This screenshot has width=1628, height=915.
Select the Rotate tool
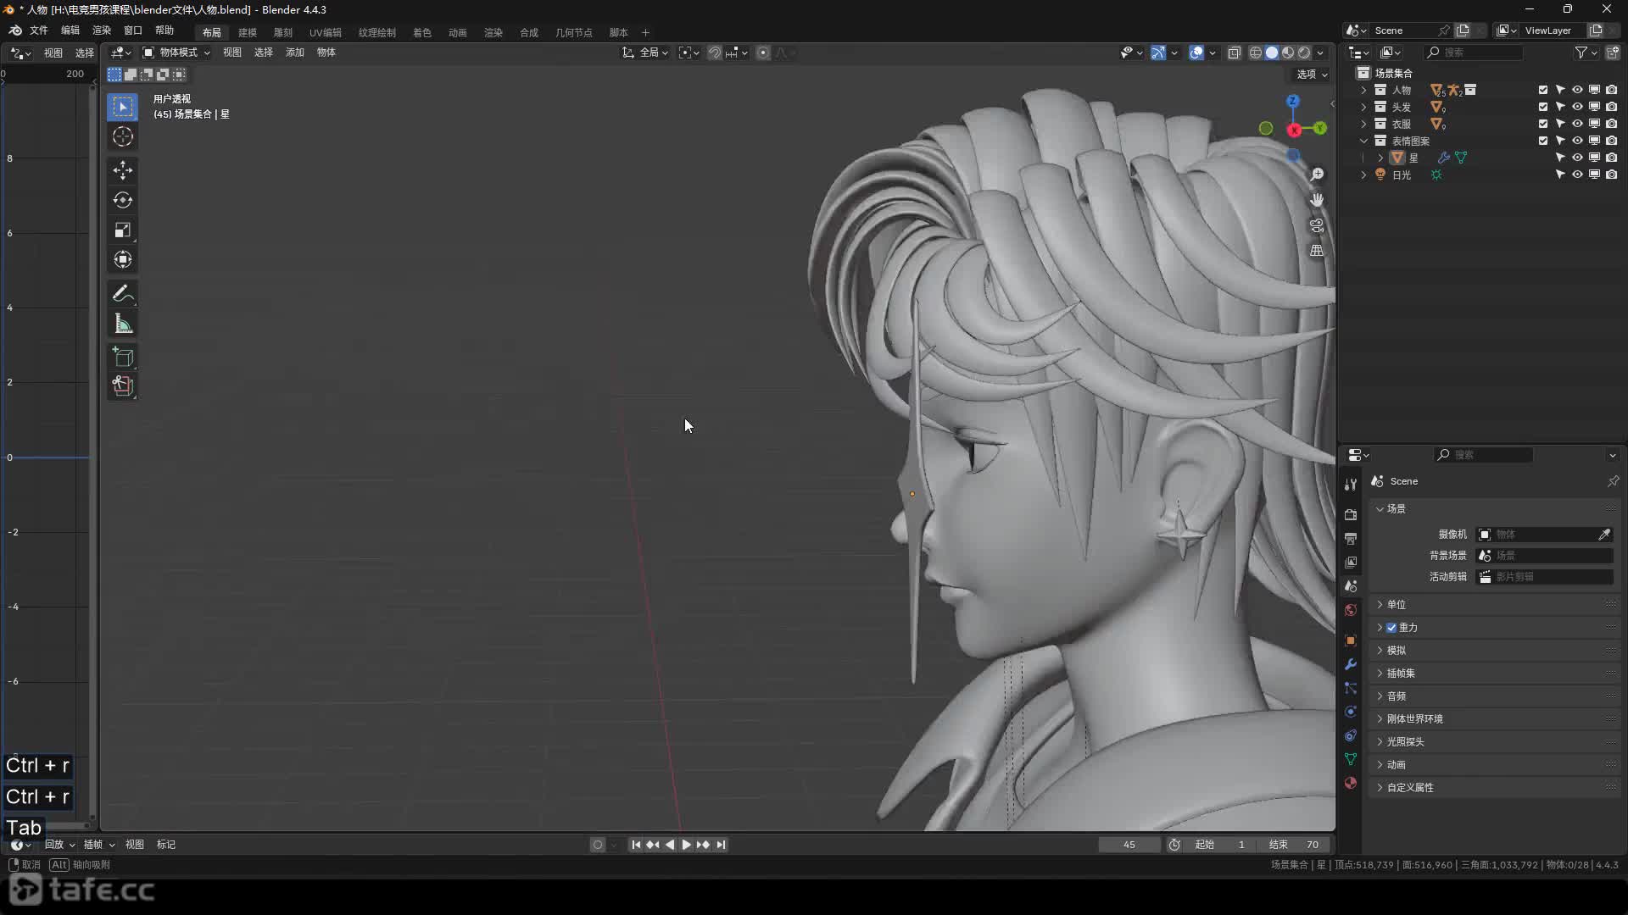(123, 200)
